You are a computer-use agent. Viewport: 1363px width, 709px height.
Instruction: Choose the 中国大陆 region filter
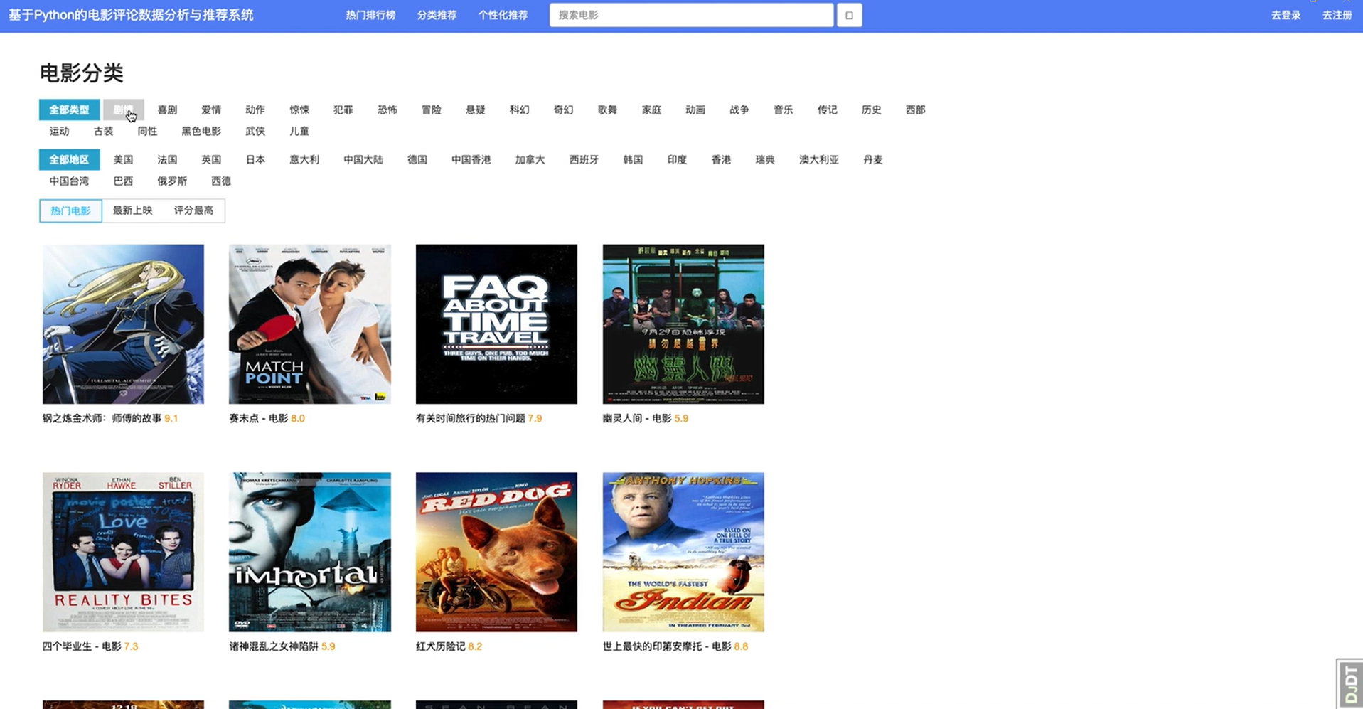coord(363,159)
